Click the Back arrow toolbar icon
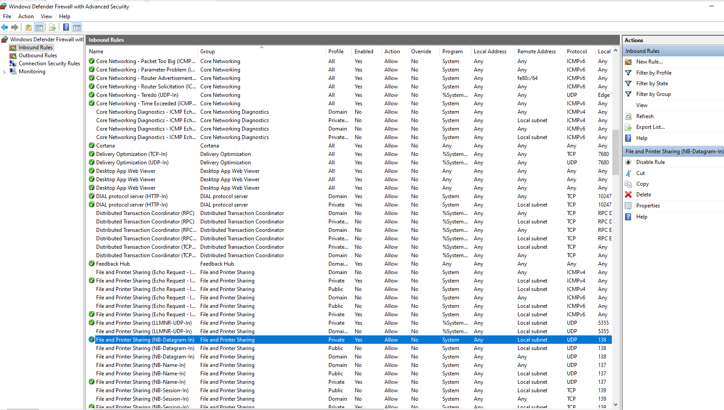Image resolution: width=724 pixels, height=410 pixels. (5, 28)
